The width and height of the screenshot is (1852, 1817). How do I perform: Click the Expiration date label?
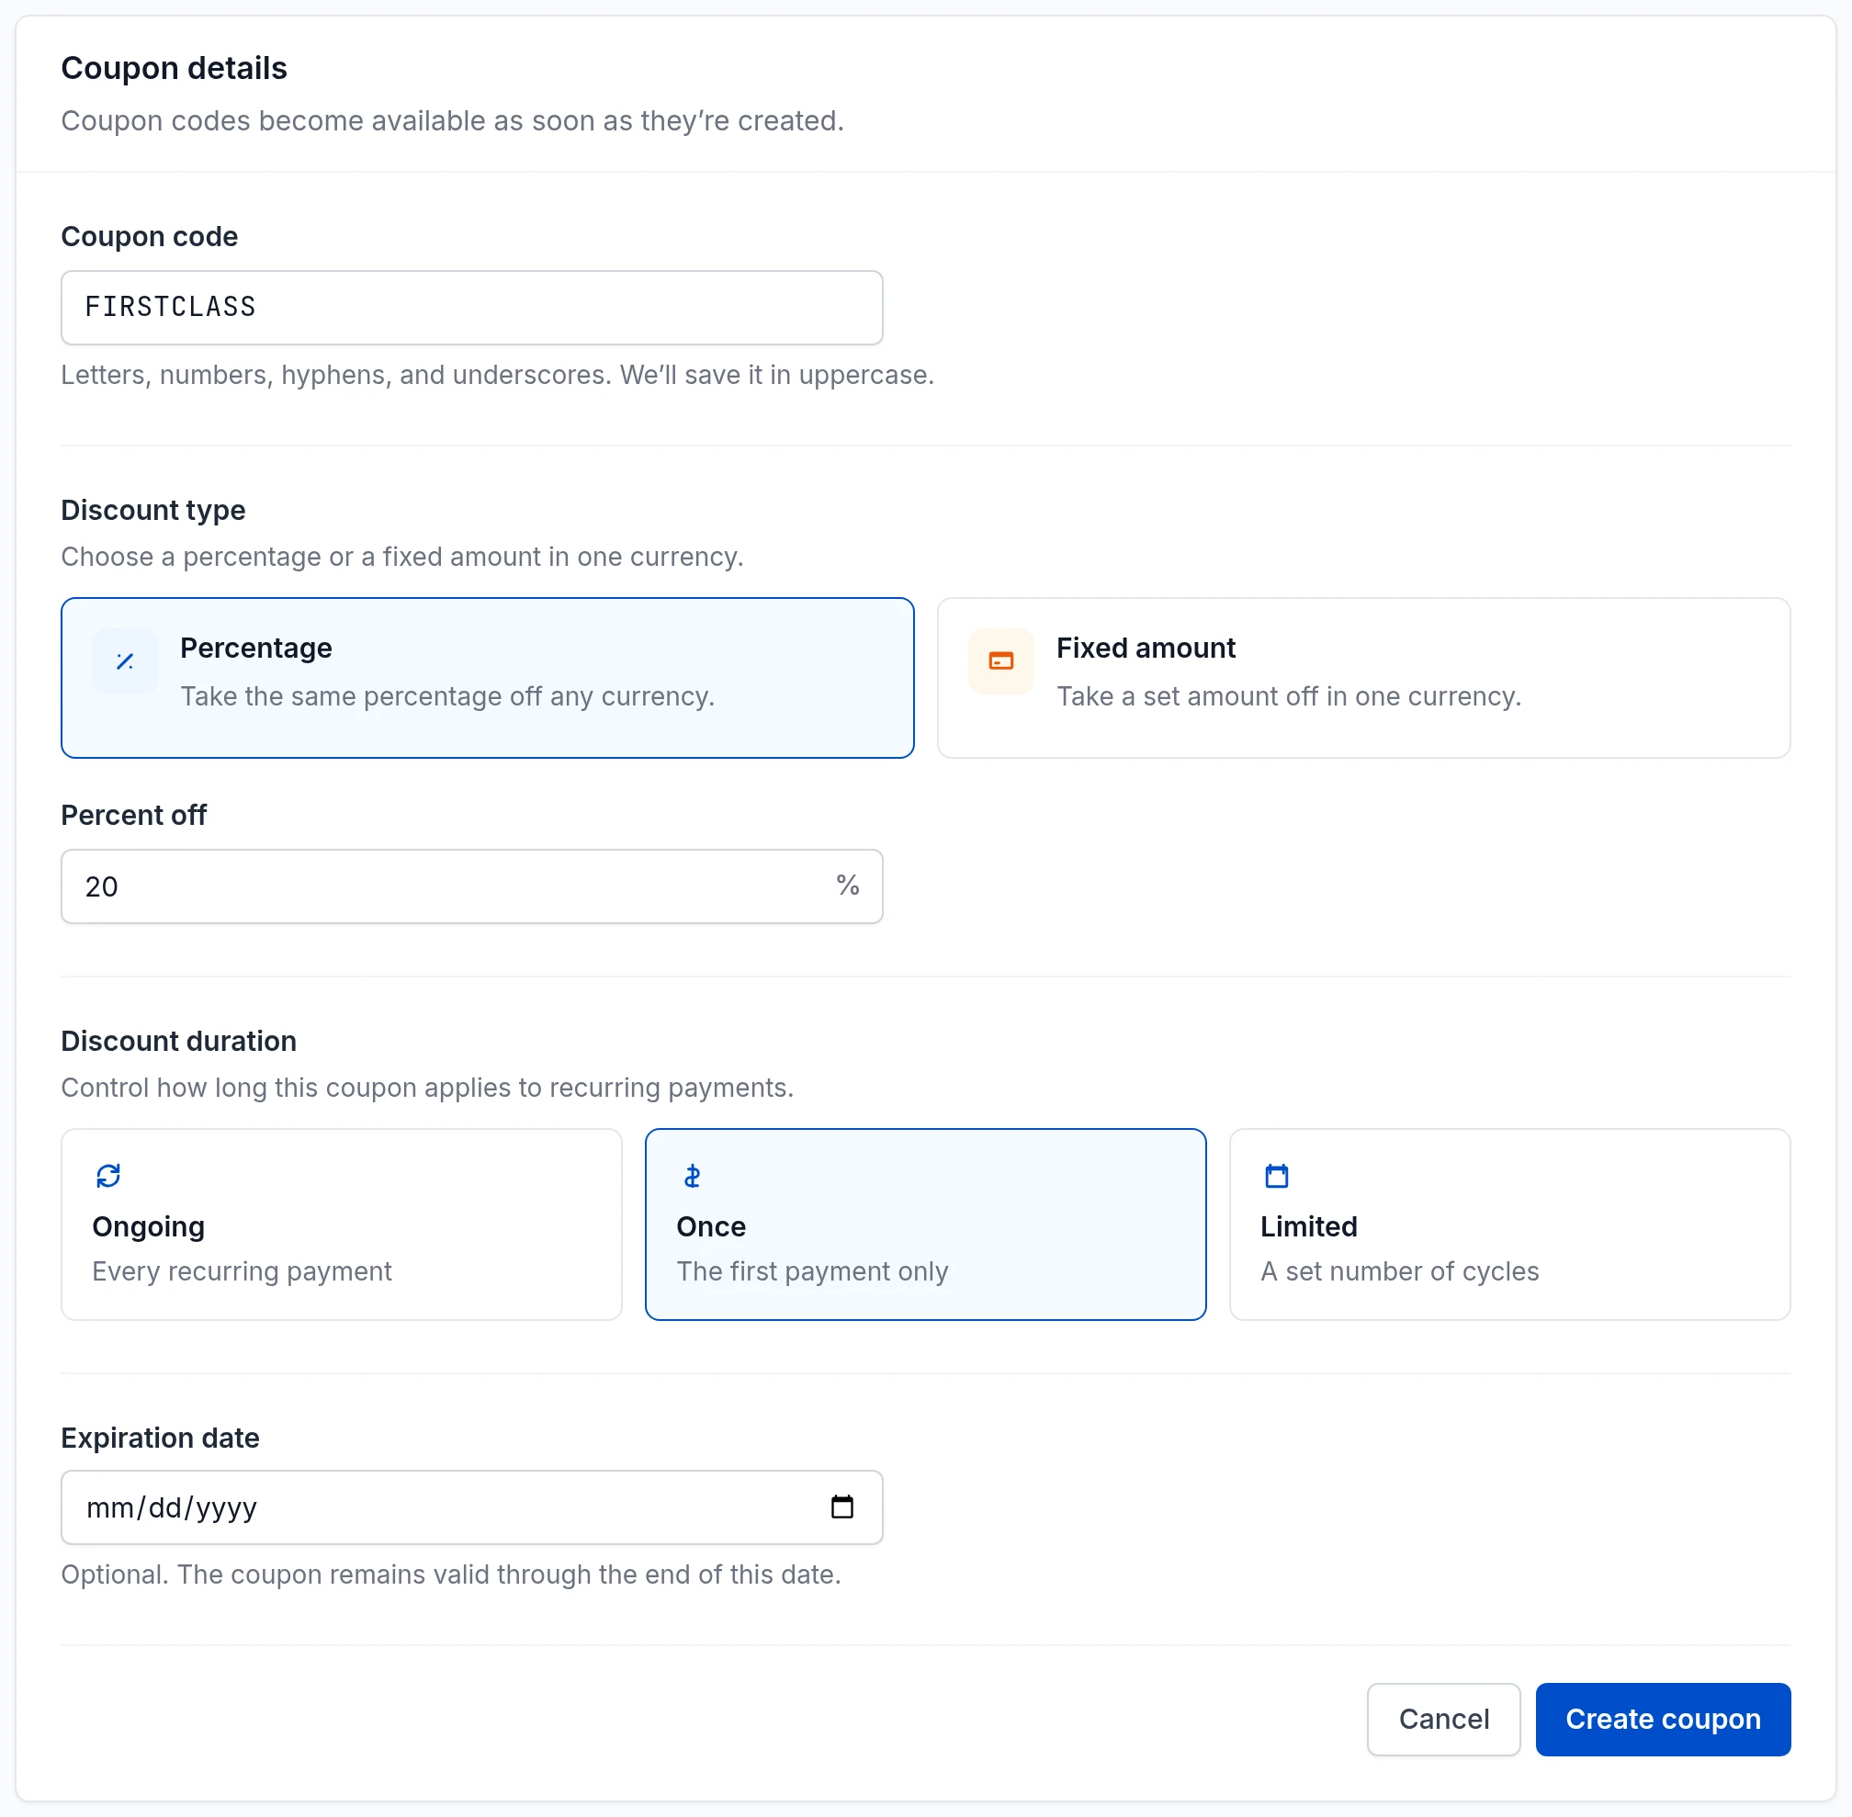click(x=160, y=1439)
